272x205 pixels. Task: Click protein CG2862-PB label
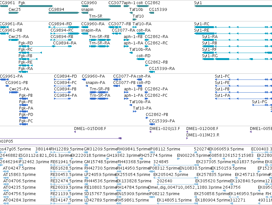157,115
